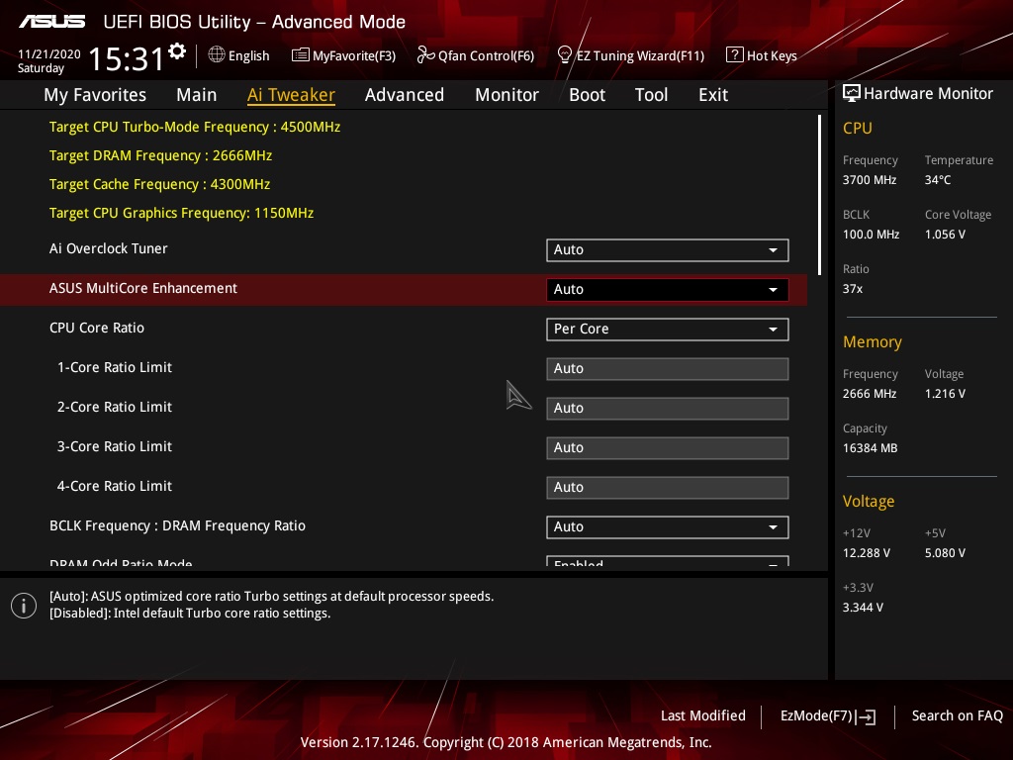Click Target Cache Frequency : 4300MHz text
Image resolution: width=1013 pixels, height=760 pixels.
coord(159,184)
